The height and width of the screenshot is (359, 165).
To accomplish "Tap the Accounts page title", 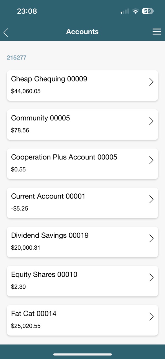I will point(82,32).
